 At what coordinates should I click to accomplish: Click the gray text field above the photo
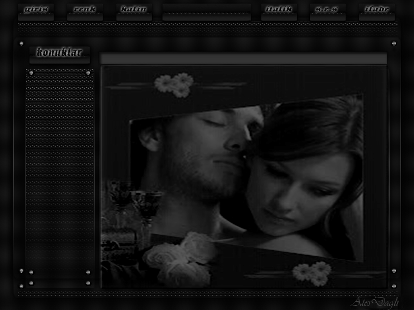click(243, 58)
